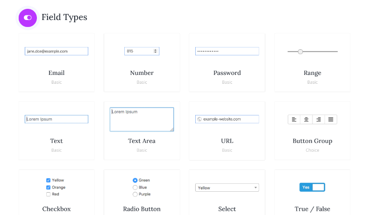The width and height of the screenshot is (369, 215).
Task: Click in the number field showing 815
Action: pyautogui.click(x=142, y=51)
